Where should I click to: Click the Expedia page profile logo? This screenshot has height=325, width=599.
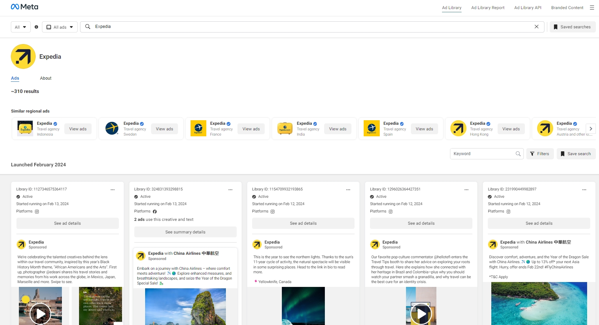[x=23, y=56]
